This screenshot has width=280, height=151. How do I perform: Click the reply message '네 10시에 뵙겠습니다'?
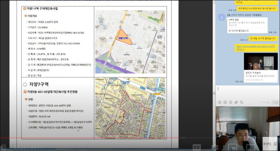click(x=239, y=31)
